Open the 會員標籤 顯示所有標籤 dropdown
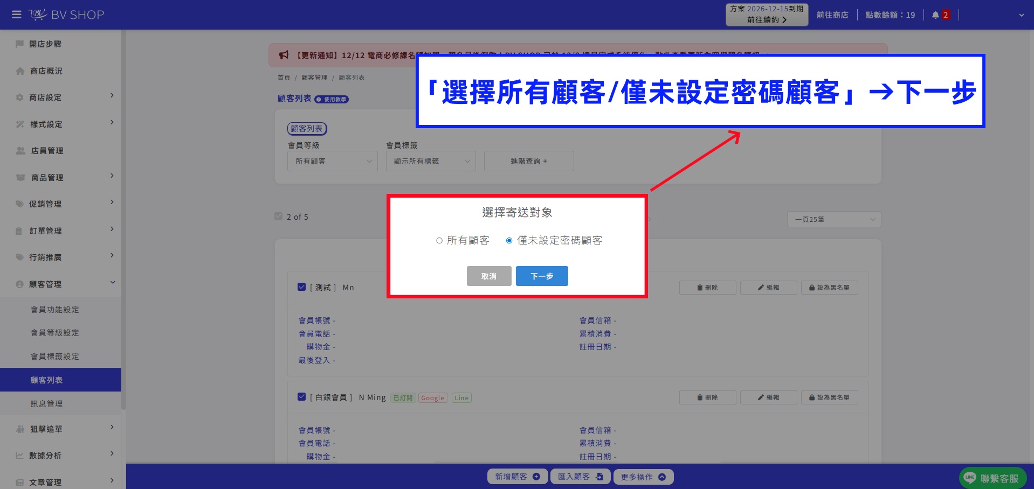Viewport: 1034px width, 489px height. [431, 161]
